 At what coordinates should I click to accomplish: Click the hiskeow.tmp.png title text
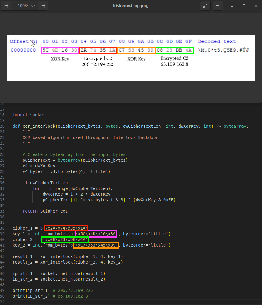pyautogui.click(x=131, y=6)
